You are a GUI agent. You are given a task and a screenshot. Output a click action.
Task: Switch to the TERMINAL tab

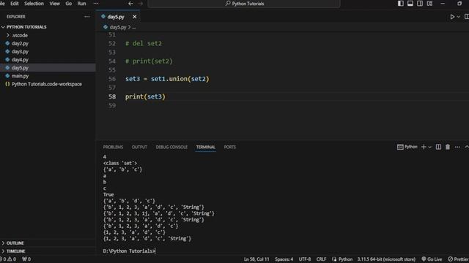coord(205,147)
